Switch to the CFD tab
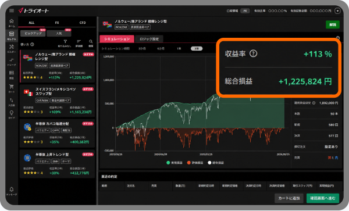The height and width of the screenshot is (211, 349). click(x=83, y=23)
